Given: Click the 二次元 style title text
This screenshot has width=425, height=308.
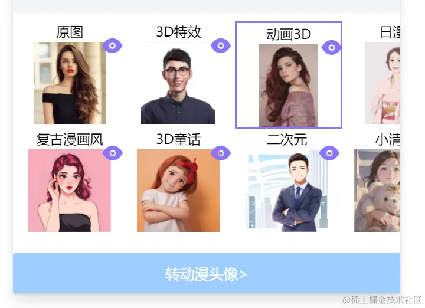Looking at the screenshot, I should [x=287, y=140].
